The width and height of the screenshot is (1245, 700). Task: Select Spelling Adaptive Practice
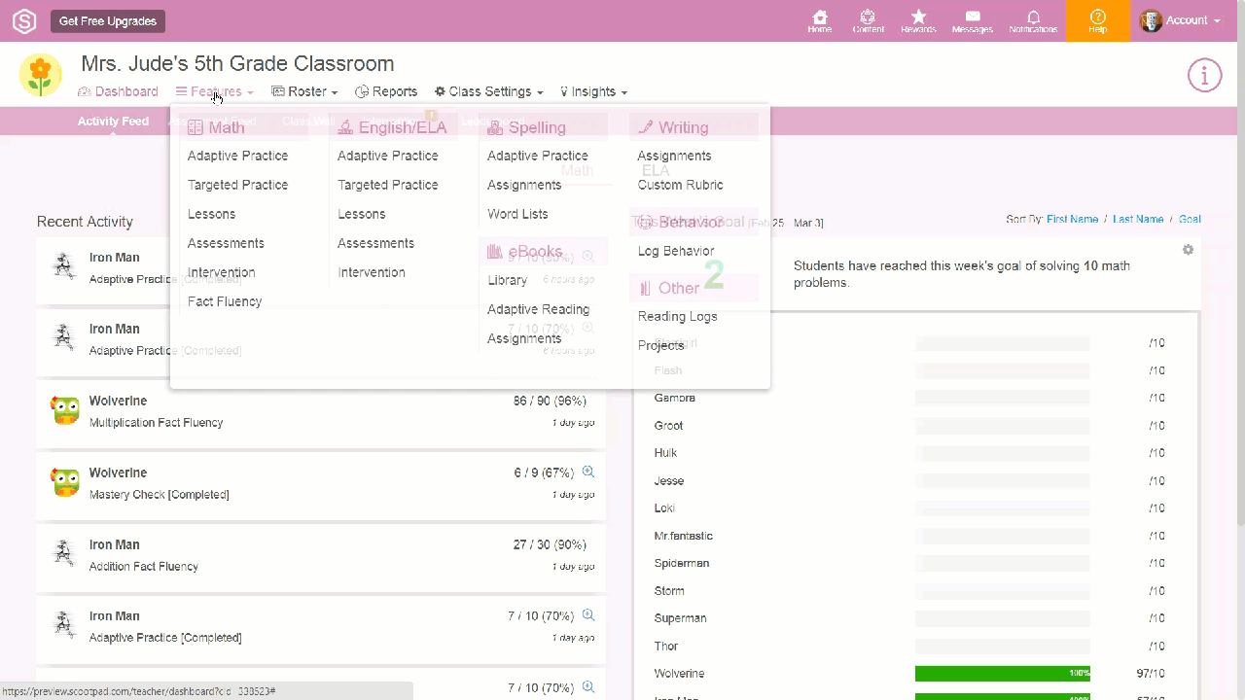pos(537,156)
